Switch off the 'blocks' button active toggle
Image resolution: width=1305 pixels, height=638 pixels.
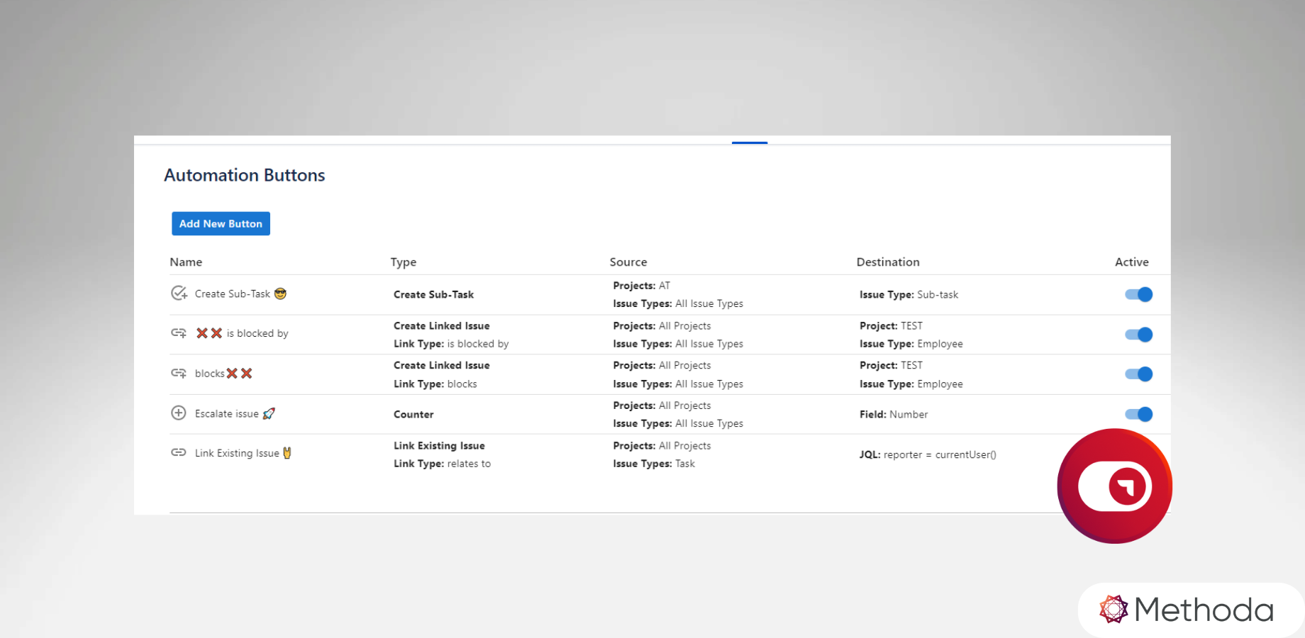(x=1138, y=374)
